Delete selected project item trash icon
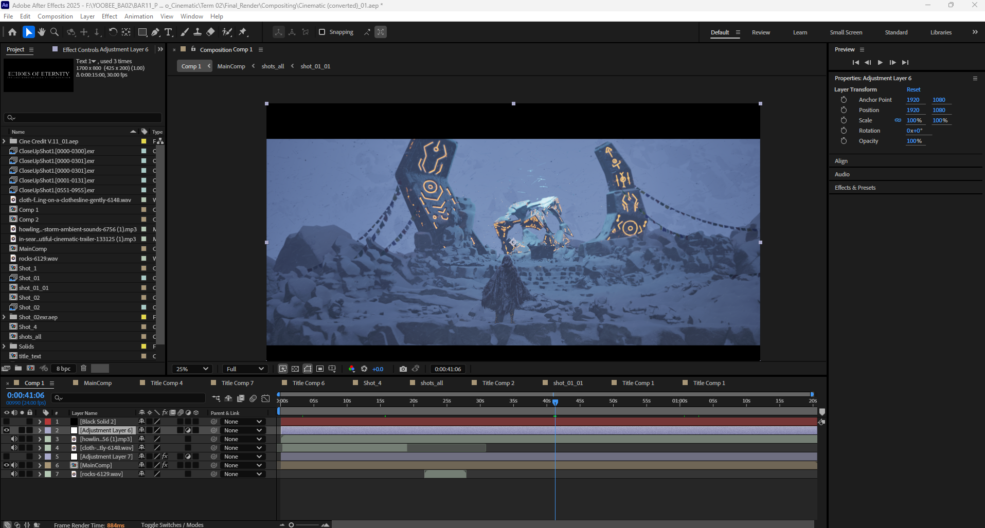Screen dimensions: 985x528 (83, 368)
